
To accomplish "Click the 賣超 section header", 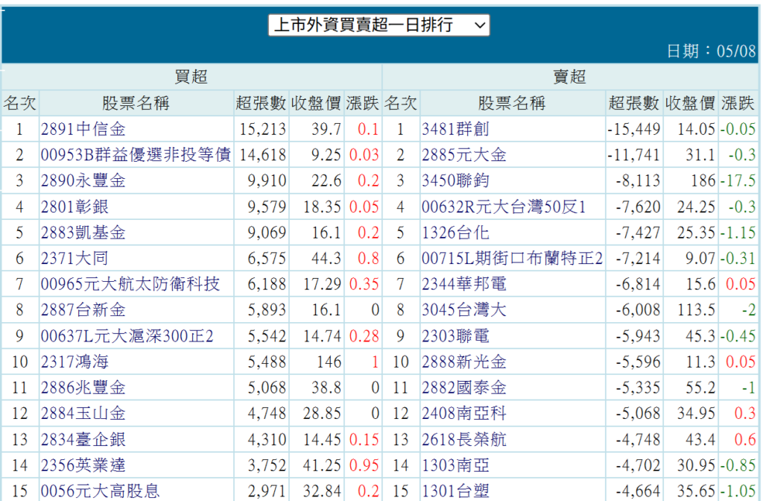I will (569, 77).
